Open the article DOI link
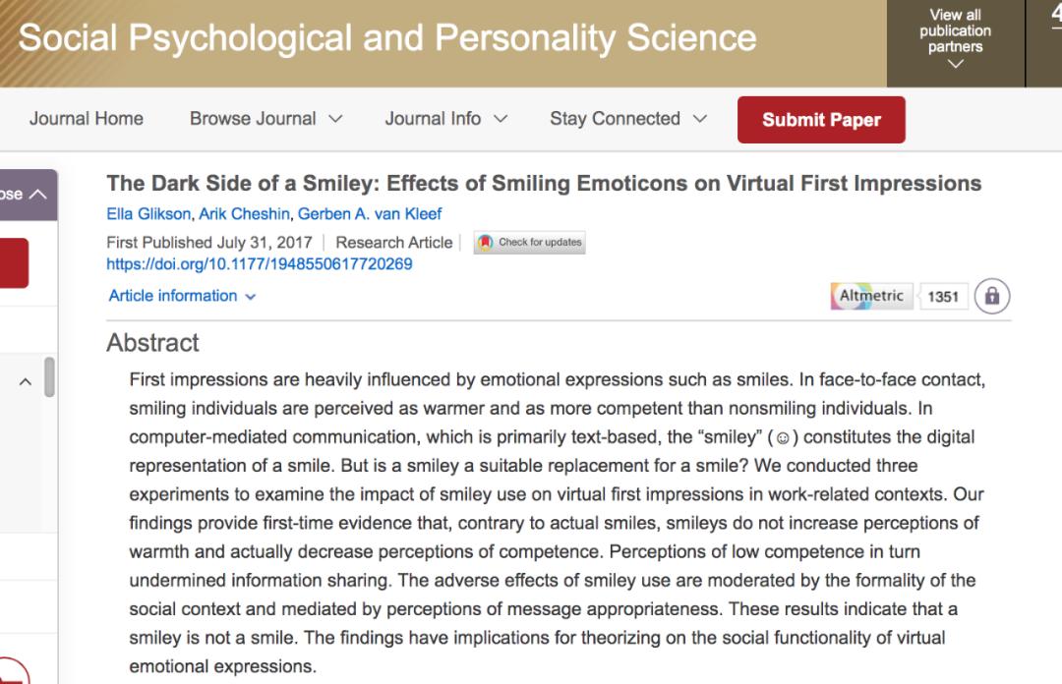The height and width of the screenshot is (684, 1062). [259, 264]
